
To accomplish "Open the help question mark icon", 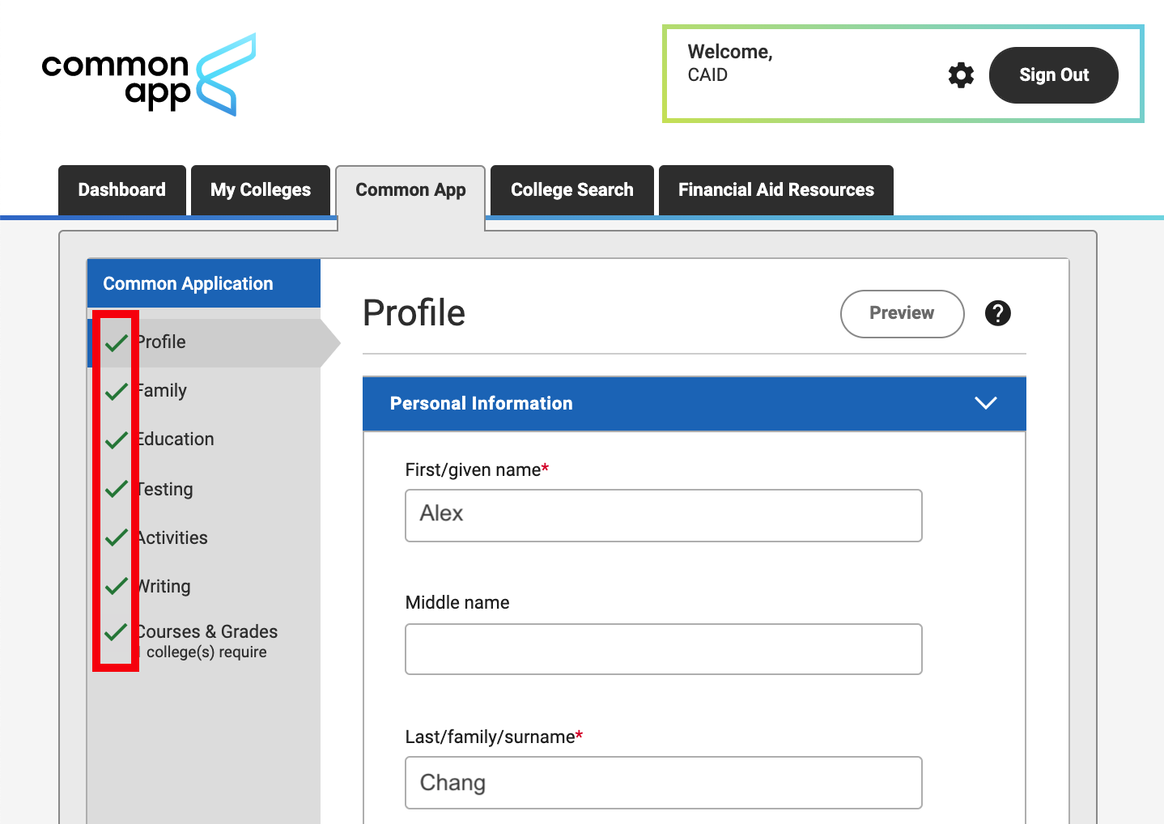I will [x=997, y=313].
